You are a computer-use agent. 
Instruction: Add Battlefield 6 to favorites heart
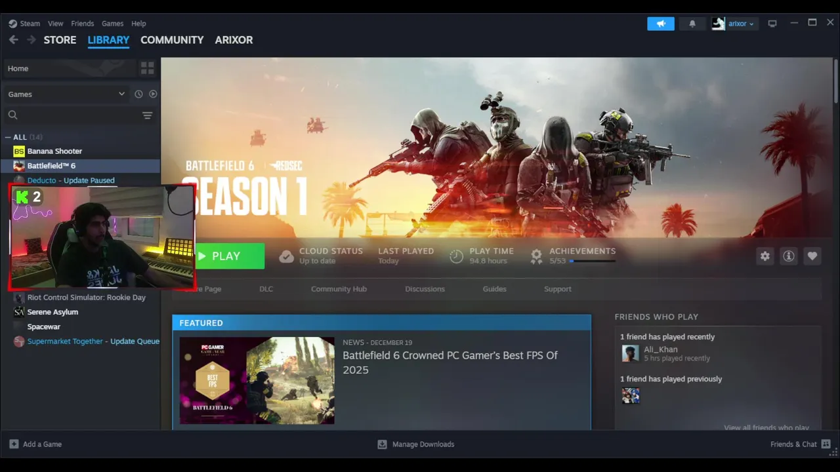coord(812,256)
